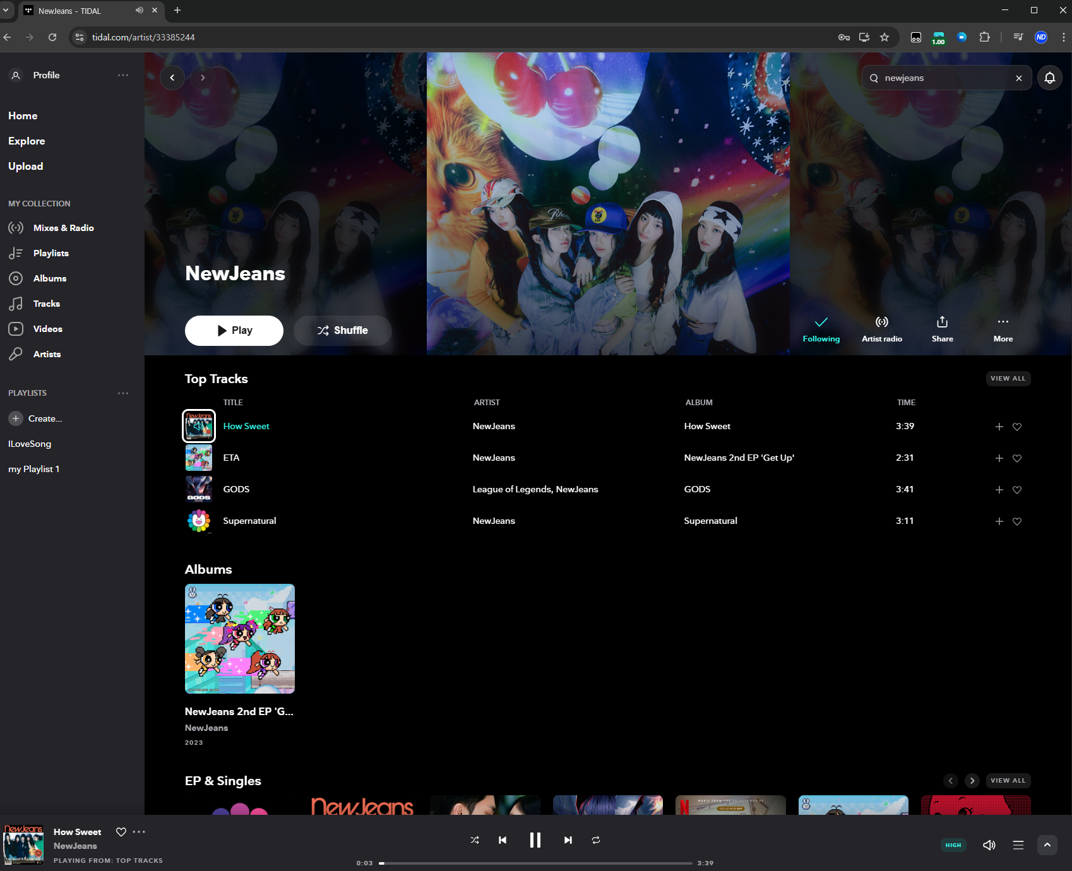1072x871 pixels.
Task: Open the notifications bell
Action: coord(1049,78)
